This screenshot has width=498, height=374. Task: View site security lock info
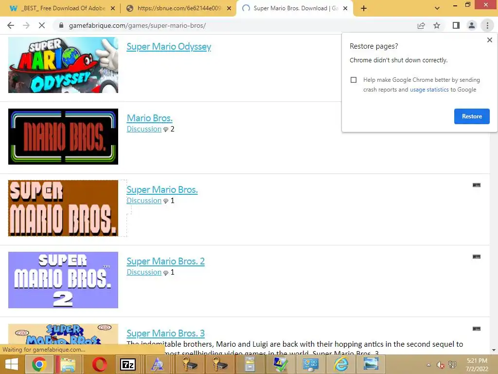(x=61, y=25)
